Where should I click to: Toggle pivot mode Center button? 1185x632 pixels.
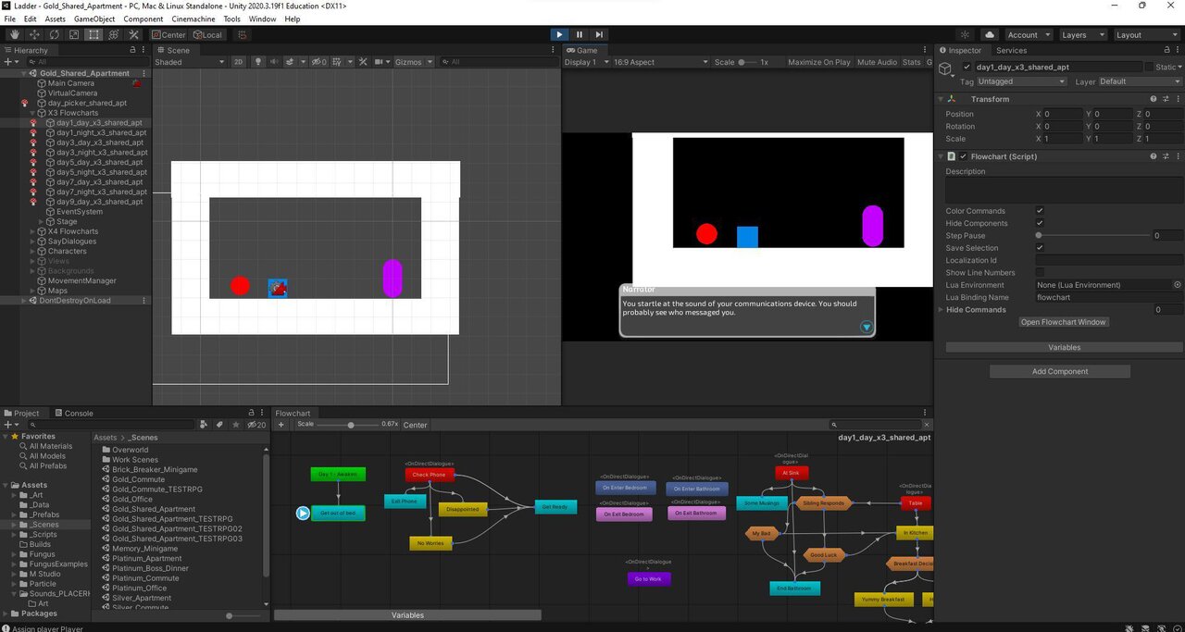(168, 35)
